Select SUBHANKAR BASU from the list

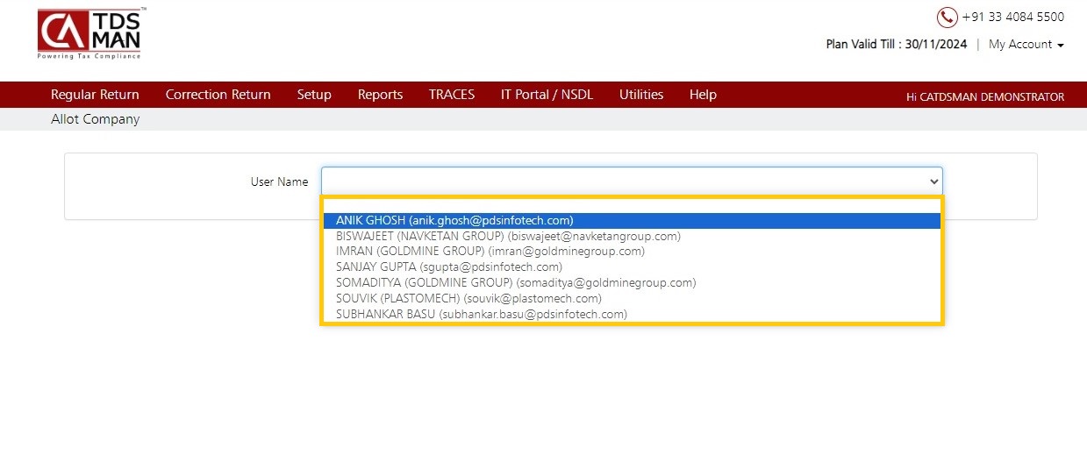tap(632, 314)
